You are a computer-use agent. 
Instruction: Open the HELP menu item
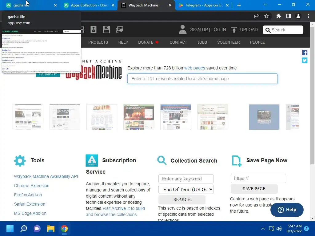tap(123, 42)
